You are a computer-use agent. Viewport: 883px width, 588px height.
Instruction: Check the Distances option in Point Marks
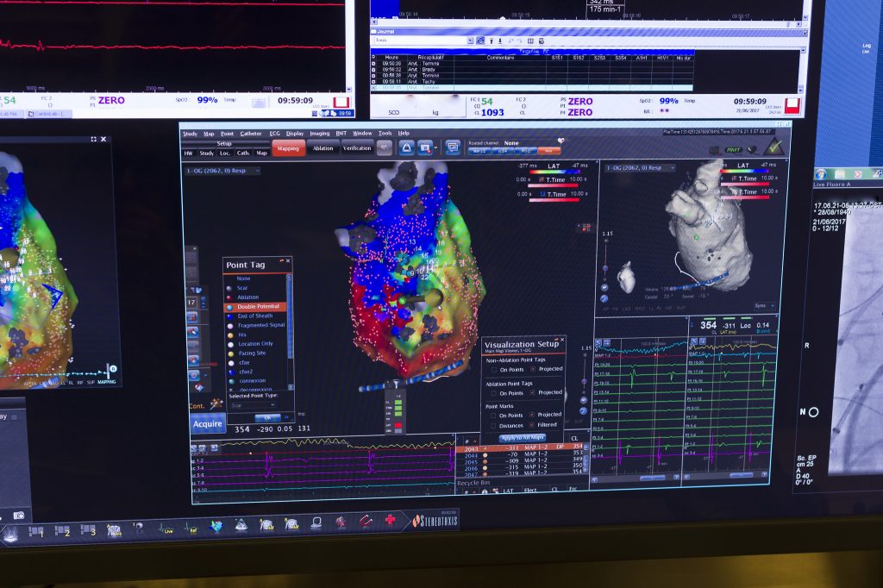point(494,426)
